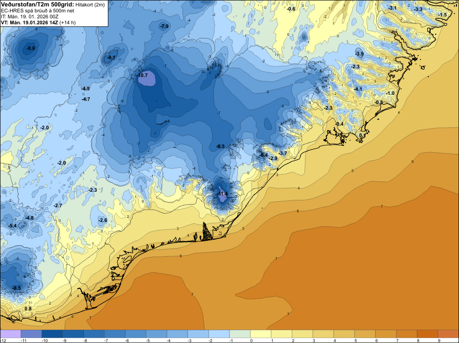Select the 9 tick label on the color scale
The height and width of the screenshot is (343, 459).
pyautogui.click(x=439, y=341)
